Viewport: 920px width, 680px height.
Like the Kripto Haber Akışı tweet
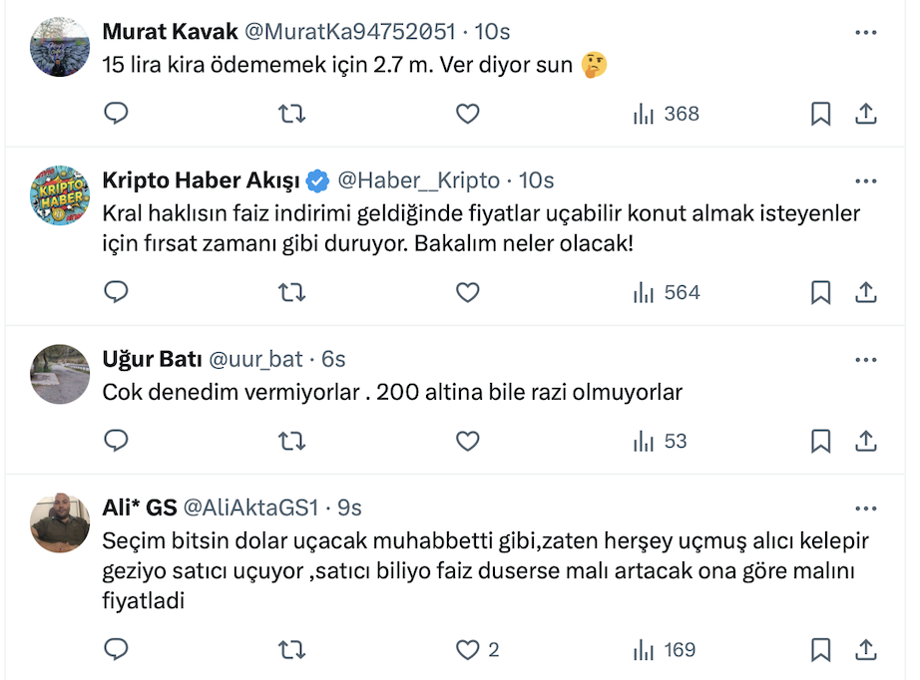468,292
